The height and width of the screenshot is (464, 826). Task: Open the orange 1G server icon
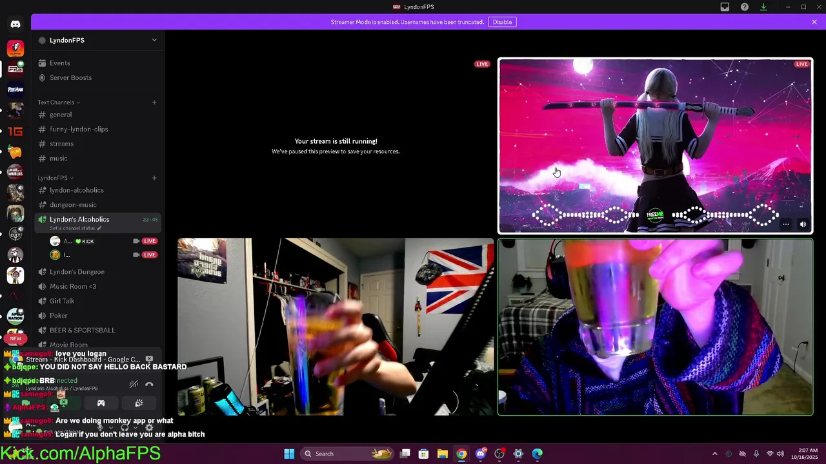15,131
